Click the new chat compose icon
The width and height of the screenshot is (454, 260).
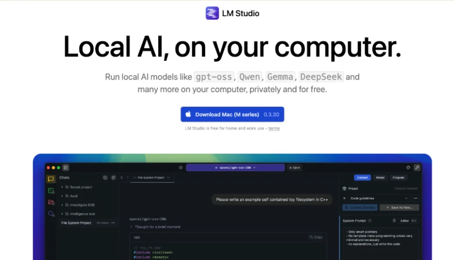(x=113, y=178)
